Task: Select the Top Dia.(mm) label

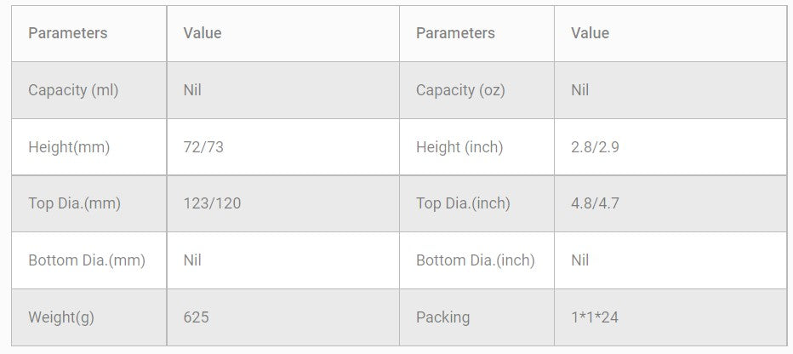Action: (74, 203)
